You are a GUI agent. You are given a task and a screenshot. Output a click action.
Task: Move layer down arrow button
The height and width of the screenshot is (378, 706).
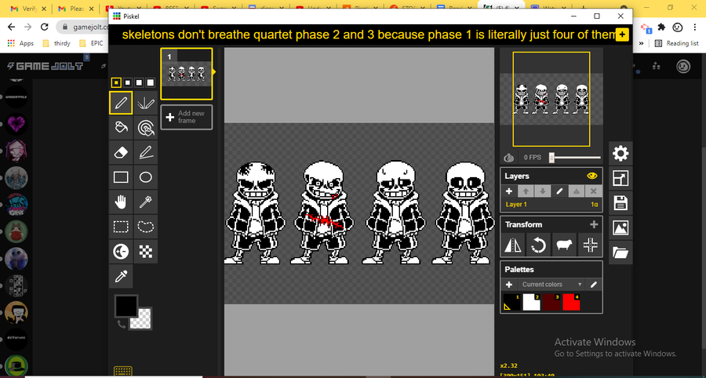[x=543, y=191]
